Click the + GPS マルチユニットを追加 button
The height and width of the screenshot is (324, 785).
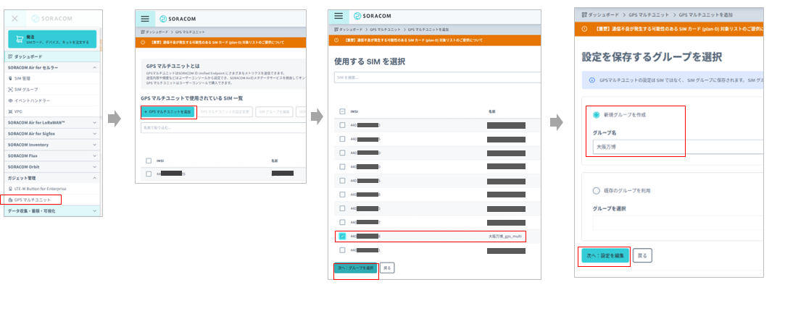[168, 112]
